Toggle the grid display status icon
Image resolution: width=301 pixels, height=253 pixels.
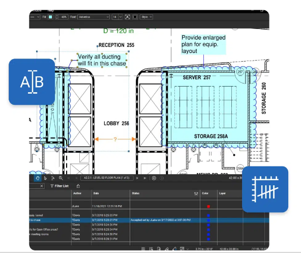click(143, 249)
